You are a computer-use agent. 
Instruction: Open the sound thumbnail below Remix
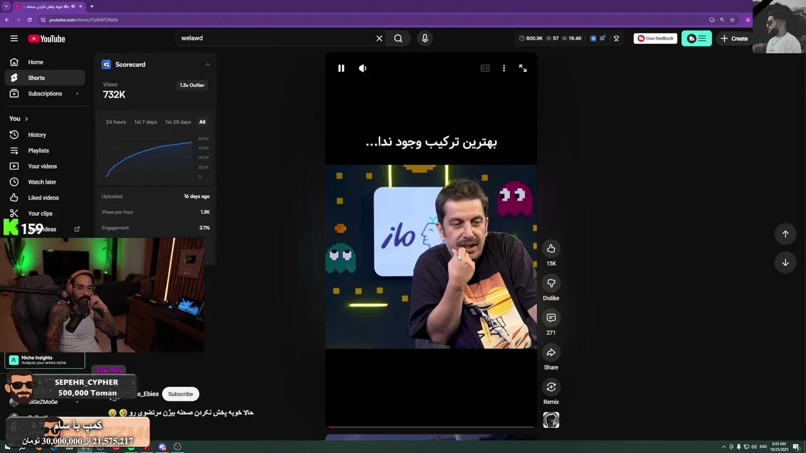pyautogui.click(x=551, y=420)
